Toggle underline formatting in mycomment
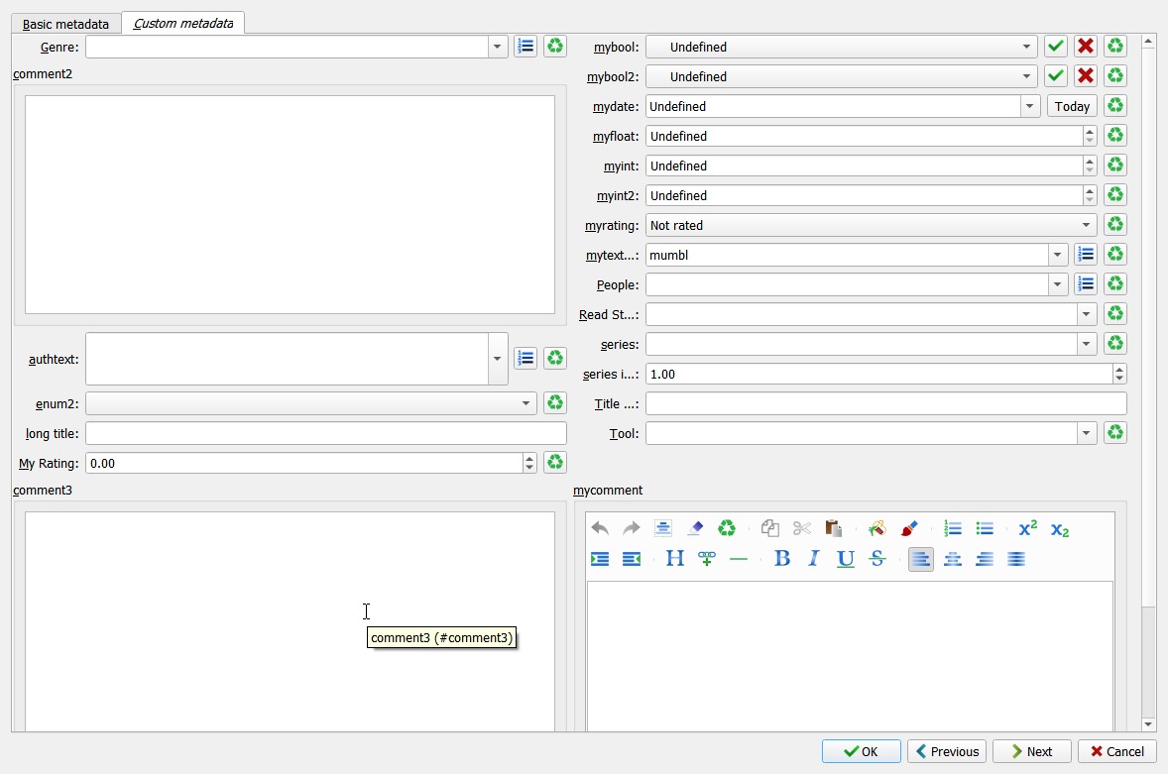Image resolution: width=1168 pixels, height=774 pixels. tap(846, 558)
